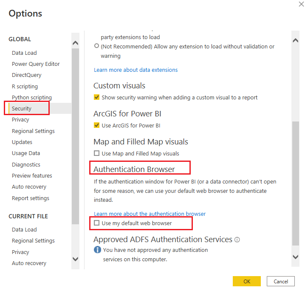Viewport: 305px width, 288px height.
Task: Check Use my default web browser
Action: 97,223
